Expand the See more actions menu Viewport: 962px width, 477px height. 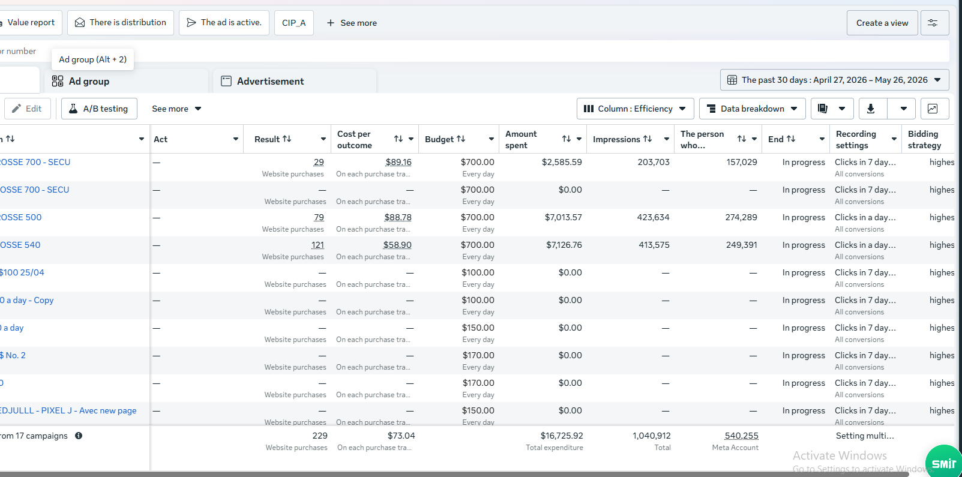176,109
